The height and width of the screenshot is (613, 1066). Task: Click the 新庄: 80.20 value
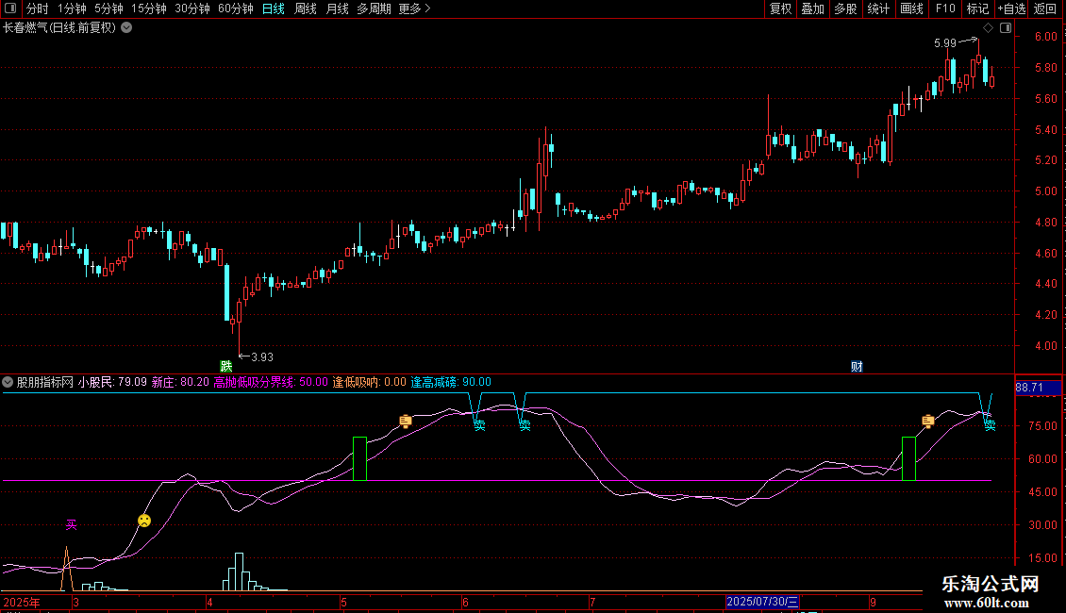180,383
